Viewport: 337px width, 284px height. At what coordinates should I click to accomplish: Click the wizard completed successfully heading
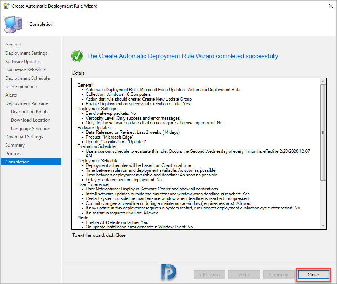(x=182, y=56)
